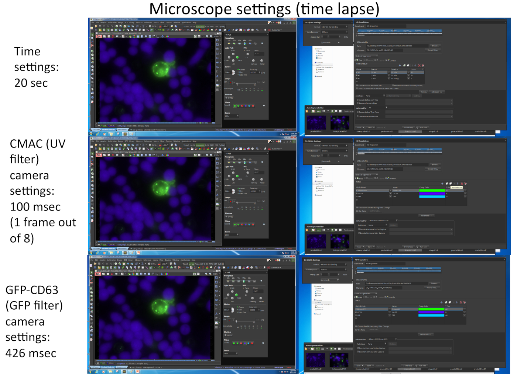Click first green Turret1 filter in CMAC 100 msec screenshot
The height and width of the screenshot is (379, 517).
(235, 225)
